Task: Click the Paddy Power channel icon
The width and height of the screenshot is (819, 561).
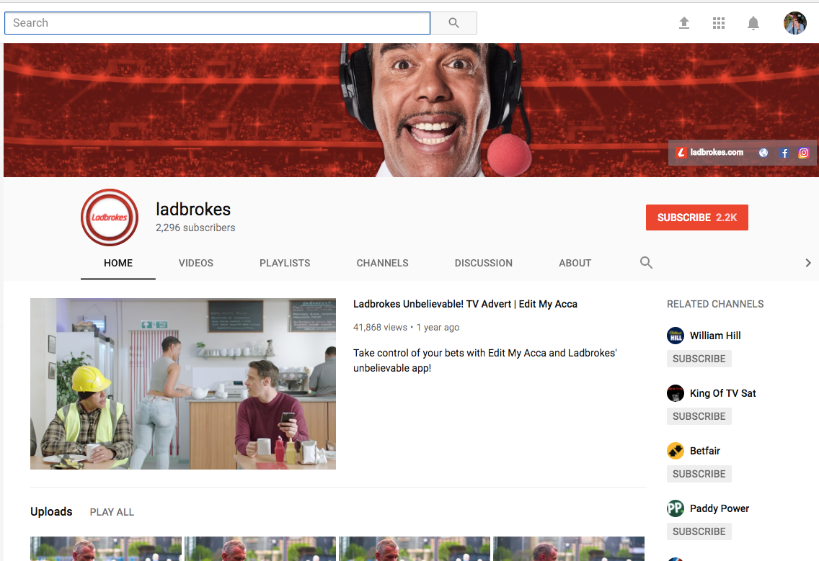Action: pos(676,508)
